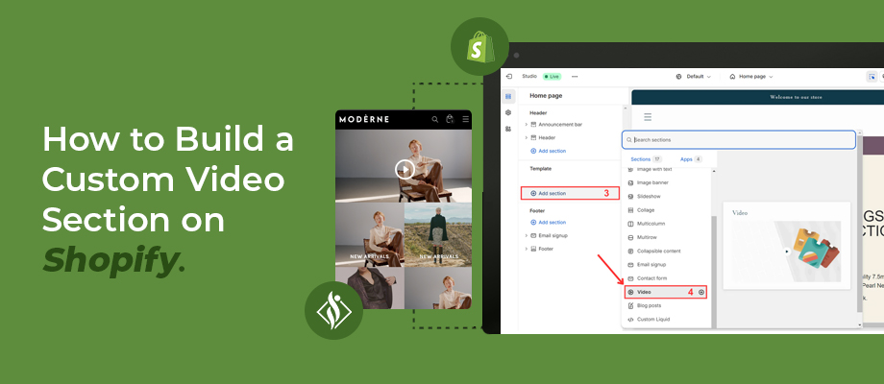The height and width of the screenshot is (384, 884).
Task: Open Theme settings gear in left rail
Action: point(508,112)
